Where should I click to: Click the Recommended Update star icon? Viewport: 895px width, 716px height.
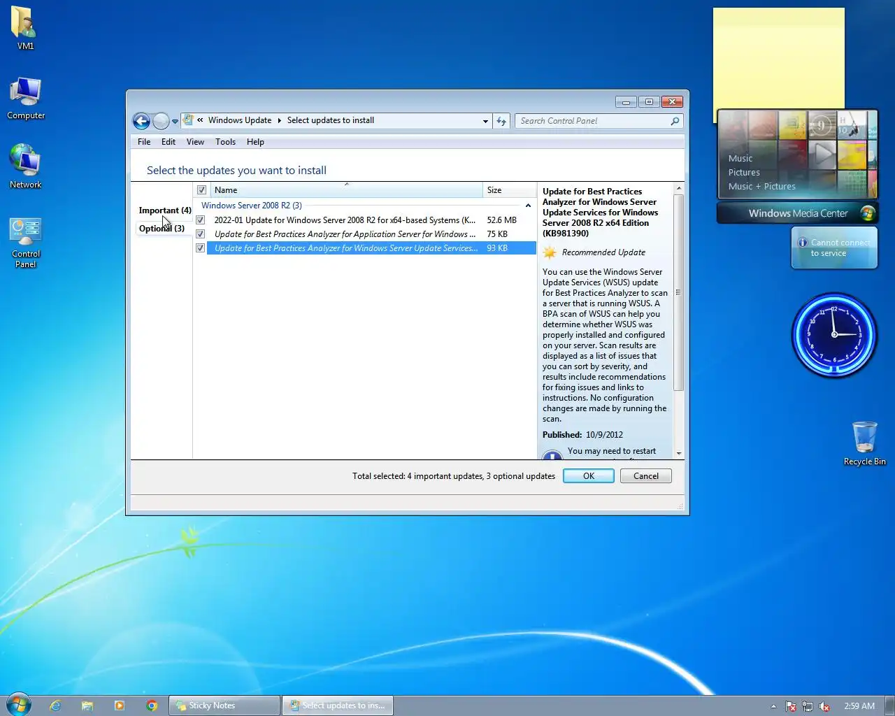click(x=550, y=252)
